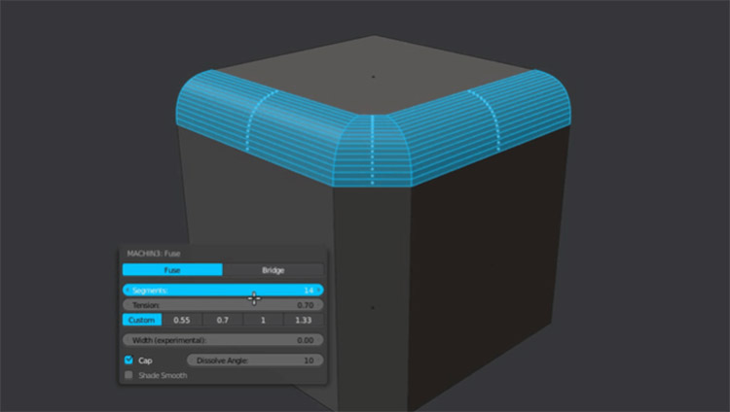Screen dimensions: 730x412
Task: Click the Width (experimental) field
Action: [x=223, y=340]
